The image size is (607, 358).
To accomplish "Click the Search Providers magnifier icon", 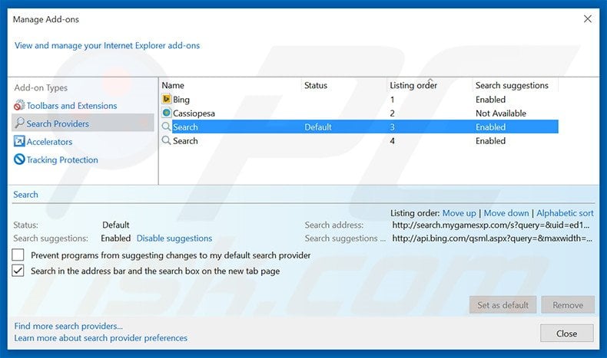I will [x=19, y=123].
